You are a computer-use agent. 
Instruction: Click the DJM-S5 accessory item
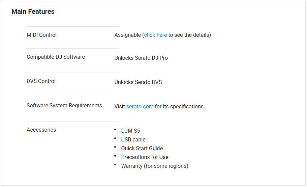pos(130,131)
